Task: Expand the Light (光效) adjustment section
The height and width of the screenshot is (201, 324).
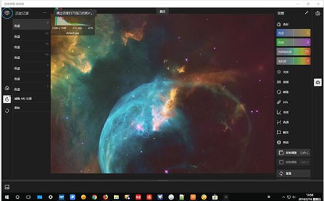Action: pos(283,72)
